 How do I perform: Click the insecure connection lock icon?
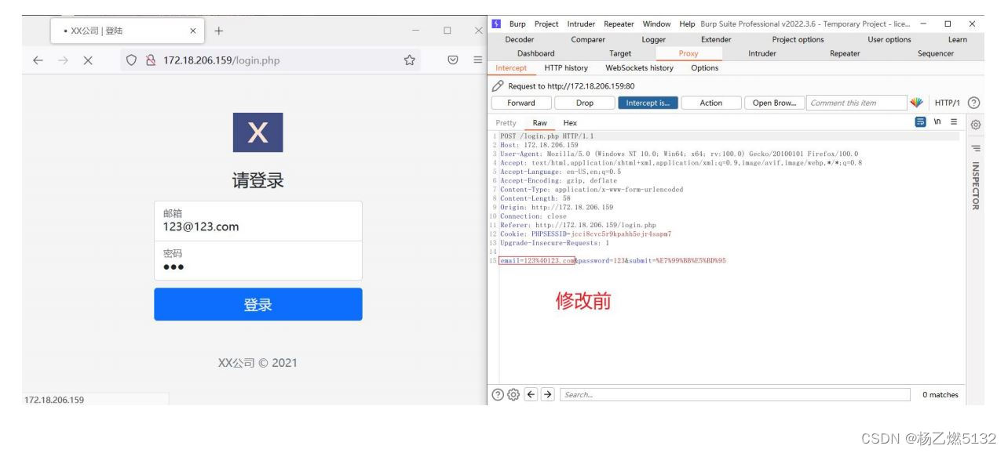coord(152,60)
